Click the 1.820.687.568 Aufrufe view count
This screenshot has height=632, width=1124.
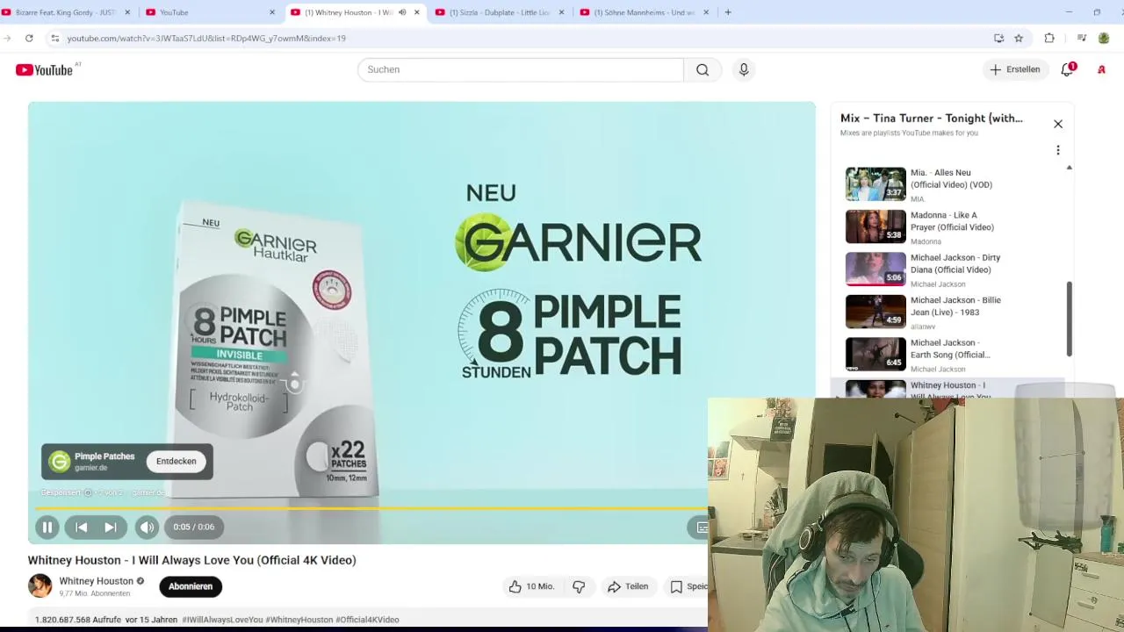77,620
